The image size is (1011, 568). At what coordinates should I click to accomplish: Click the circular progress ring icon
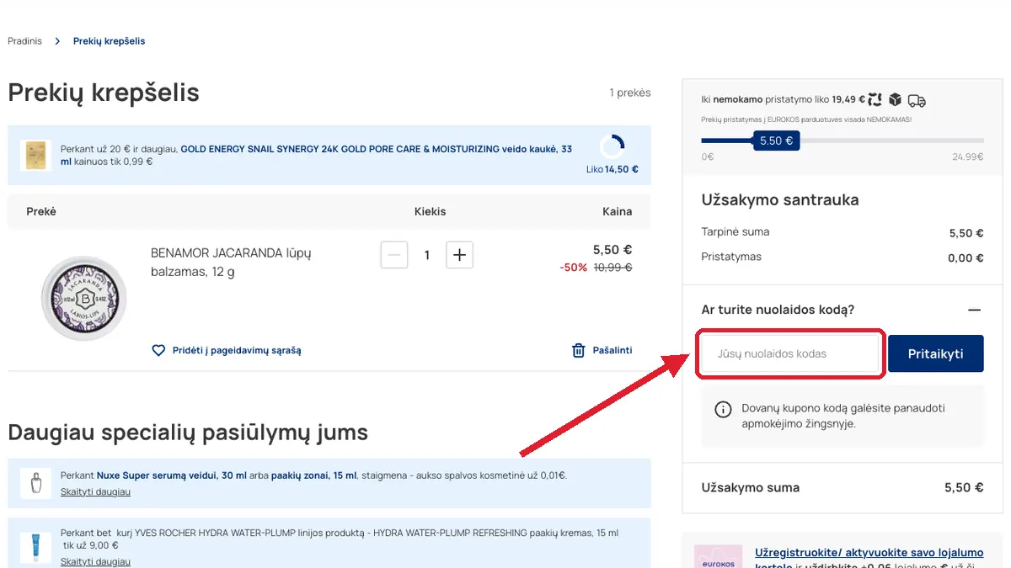coord(612,146)
